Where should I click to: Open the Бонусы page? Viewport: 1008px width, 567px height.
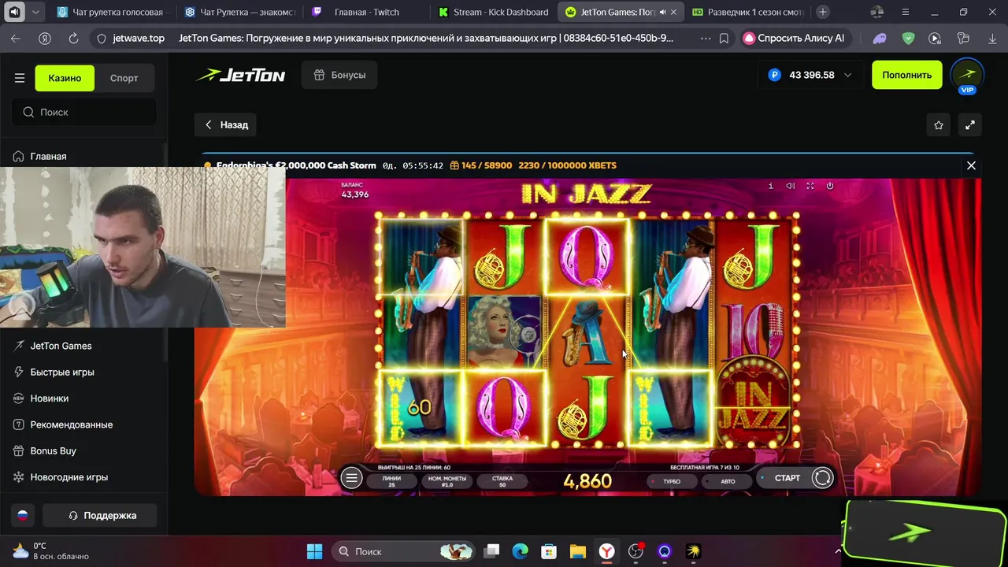(x=339, y=75)
